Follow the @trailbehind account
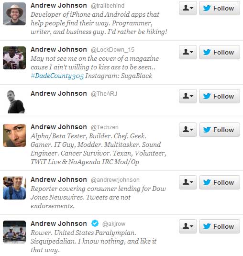 [220, 8]
